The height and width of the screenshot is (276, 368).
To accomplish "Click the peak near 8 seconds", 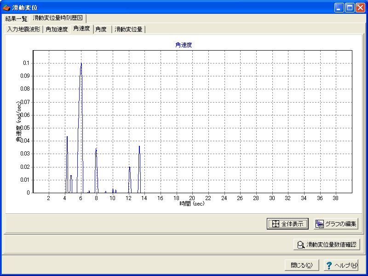I will click(x=96, y=149).
